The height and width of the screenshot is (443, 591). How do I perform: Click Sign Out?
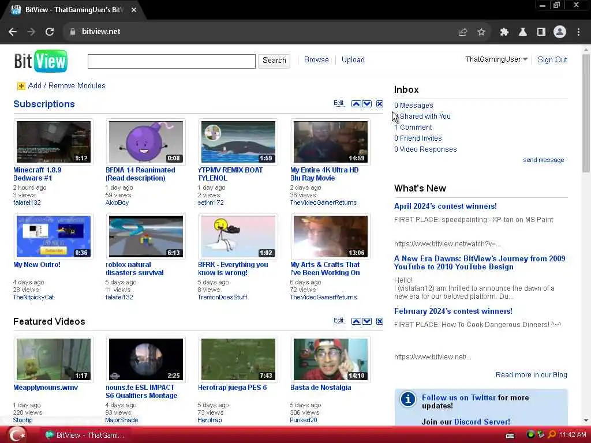552,60
